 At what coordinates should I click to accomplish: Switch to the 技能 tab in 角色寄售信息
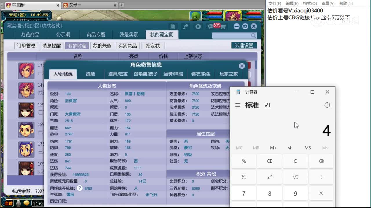click(x=91, y=74)
